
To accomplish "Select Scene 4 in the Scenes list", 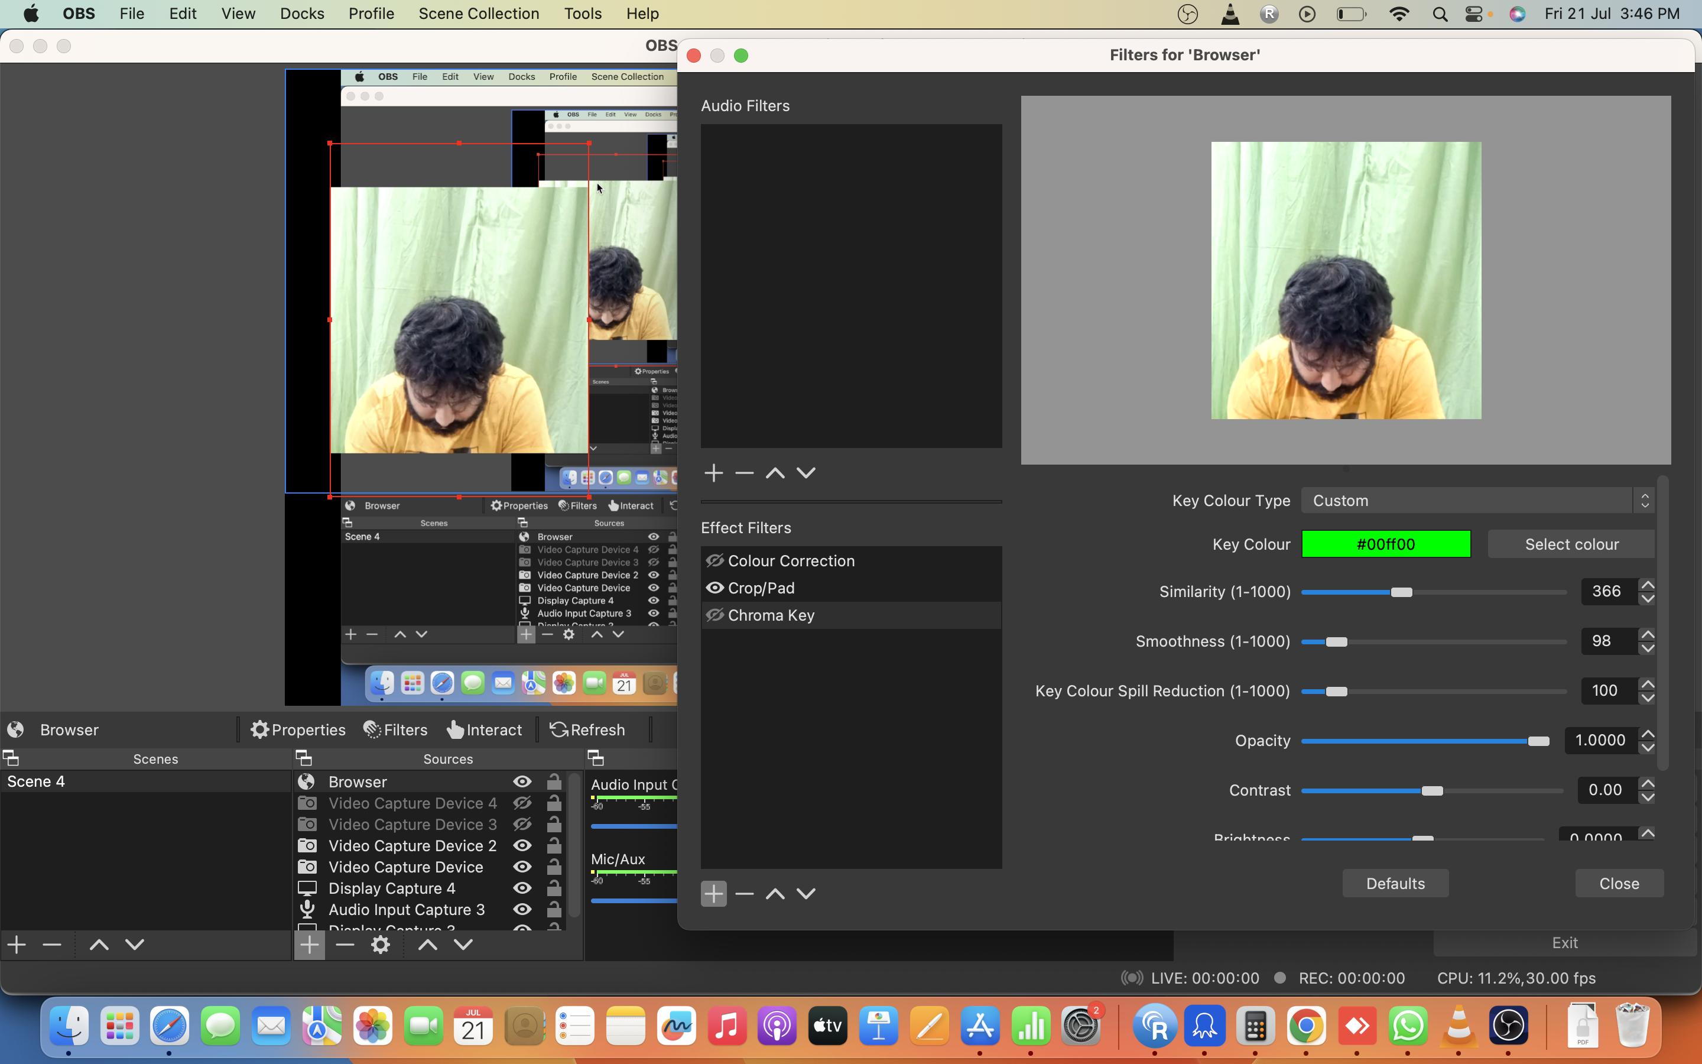I will (145, 782).
